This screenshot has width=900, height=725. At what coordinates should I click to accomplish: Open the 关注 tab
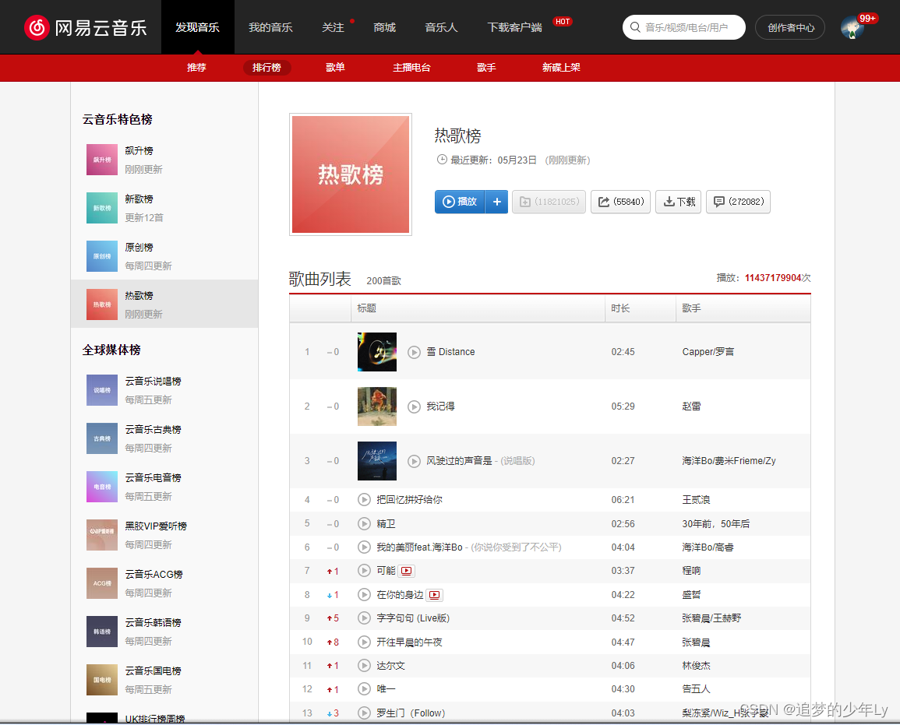[x=333, y=27]
